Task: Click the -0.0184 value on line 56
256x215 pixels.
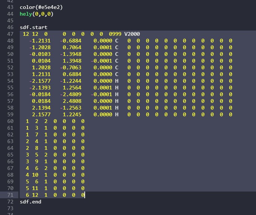Action: click(40, 94)
